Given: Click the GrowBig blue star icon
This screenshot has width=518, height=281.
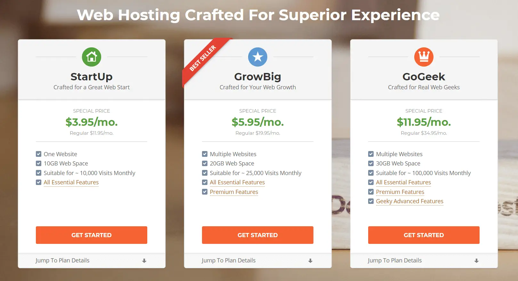Looking at the screenshot, I should [x=258, y=57].
